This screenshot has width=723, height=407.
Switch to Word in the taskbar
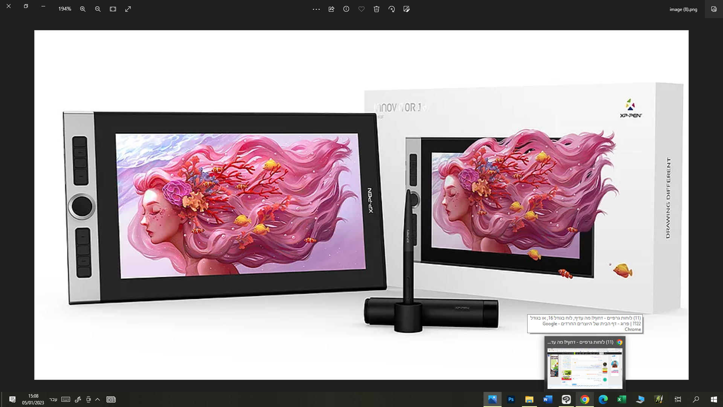pyautogui.click(x=548, y=399)
